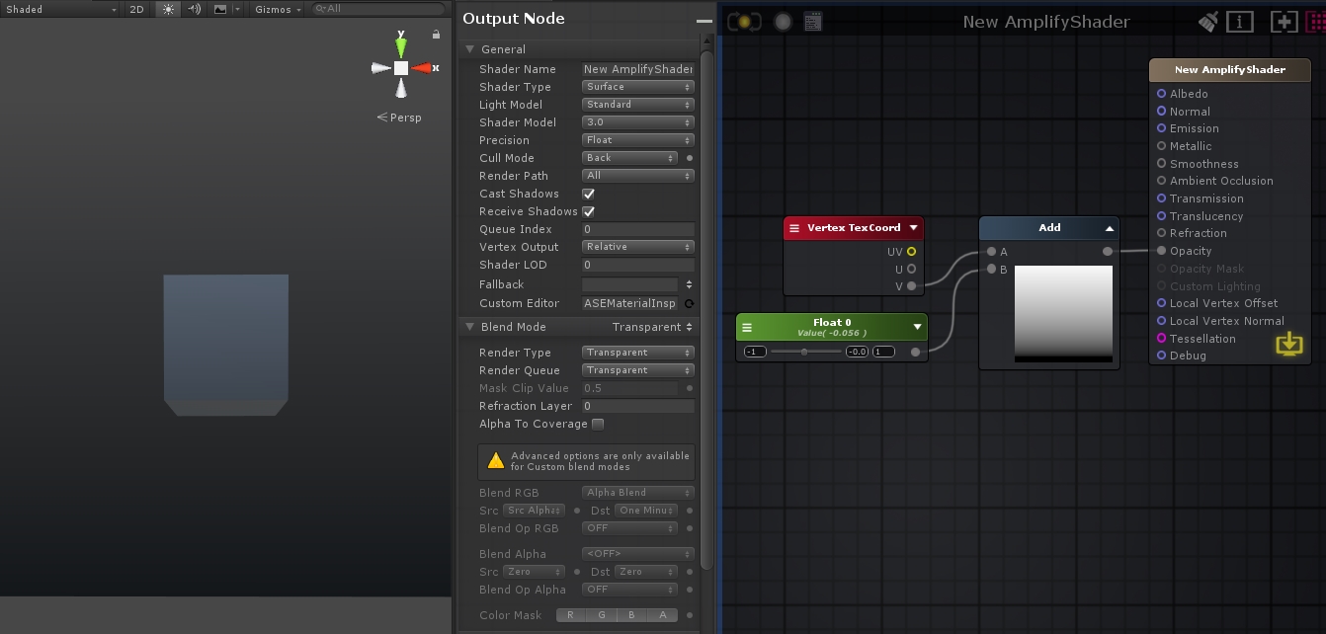This screenshot has width=1326, height=634.
Task: Open the Shader Type dropdown
Action: [x=638, y=87]
